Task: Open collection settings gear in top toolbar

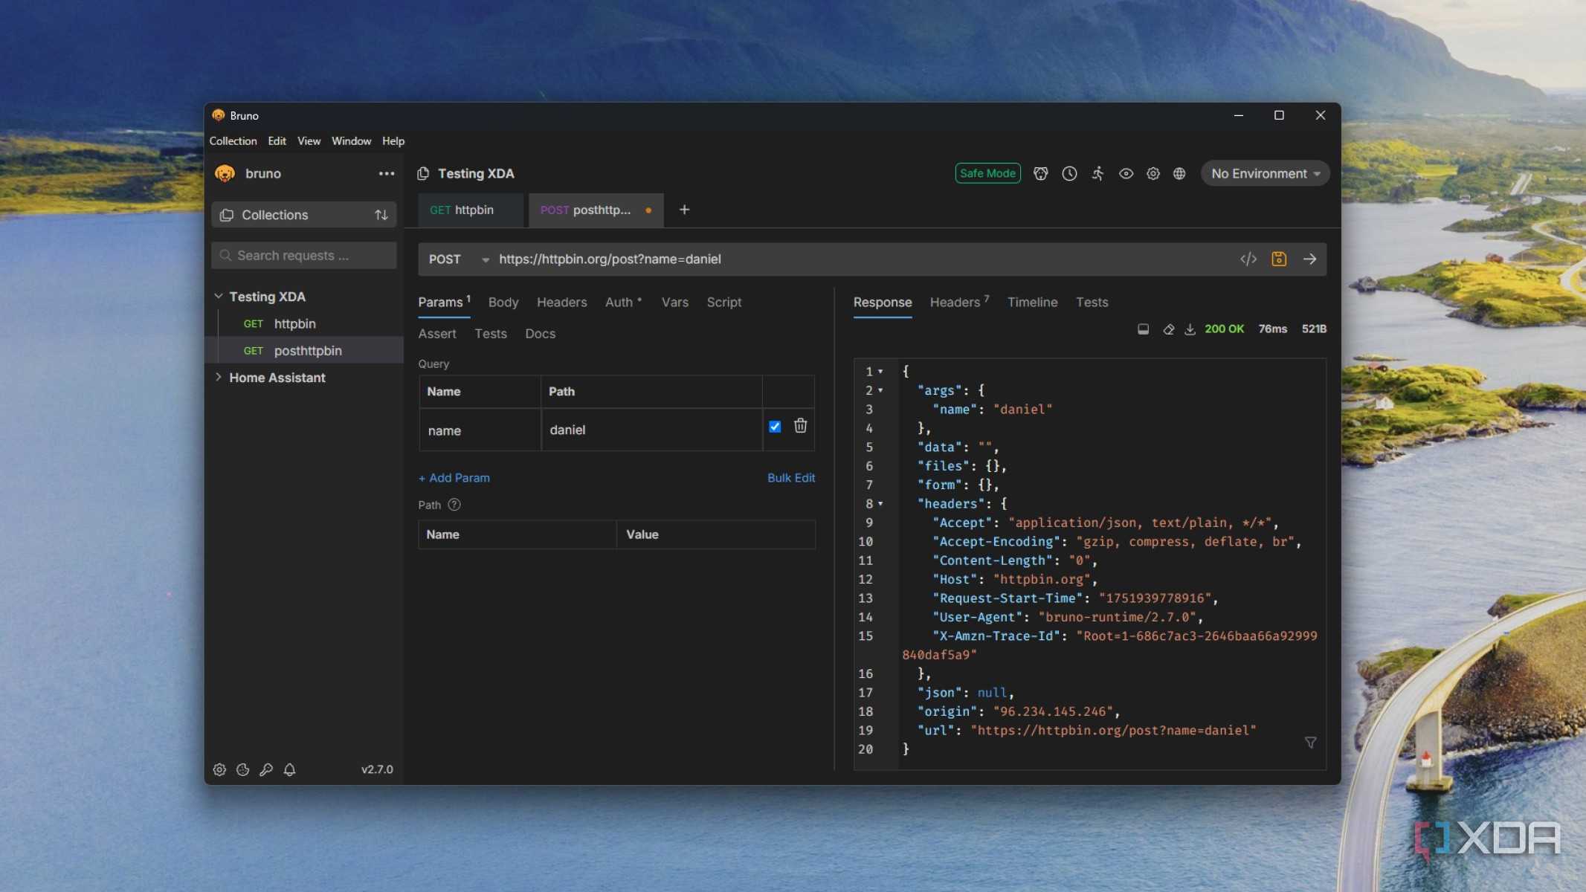Action: (1153, 173)
